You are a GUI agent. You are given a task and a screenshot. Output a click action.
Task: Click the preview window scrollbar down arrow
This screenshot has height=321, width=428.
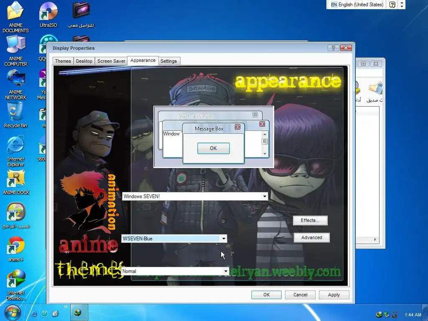tap(265, 154)
